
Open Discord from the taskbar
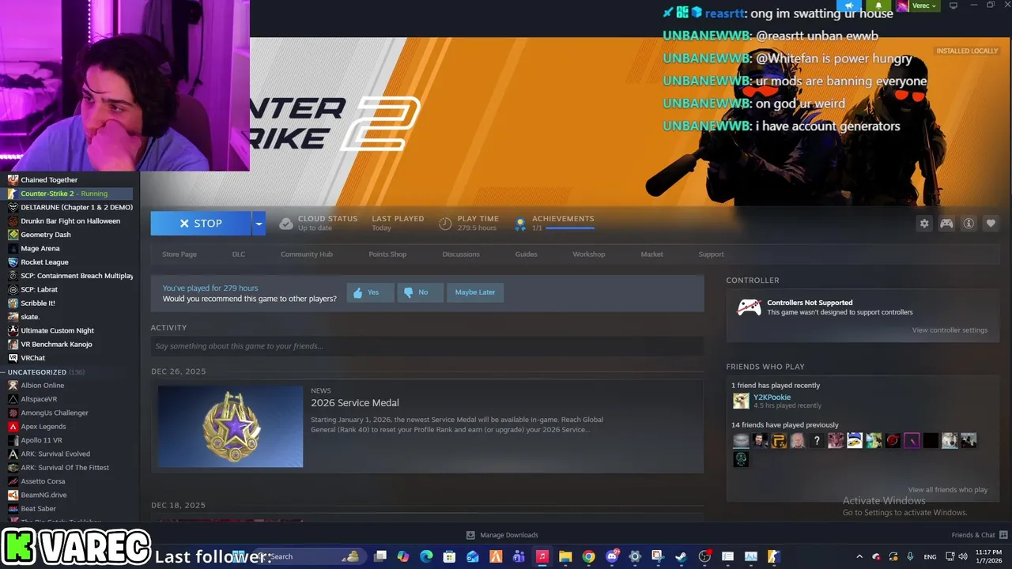(612, 556)
